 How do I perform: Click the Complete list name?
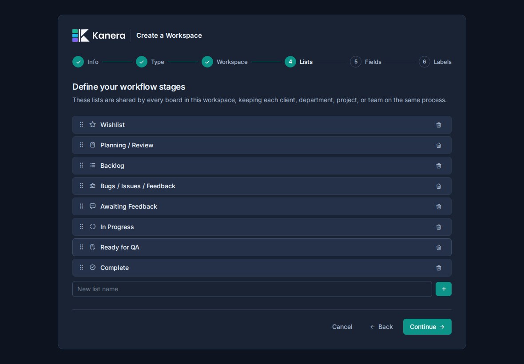(114, 268)
